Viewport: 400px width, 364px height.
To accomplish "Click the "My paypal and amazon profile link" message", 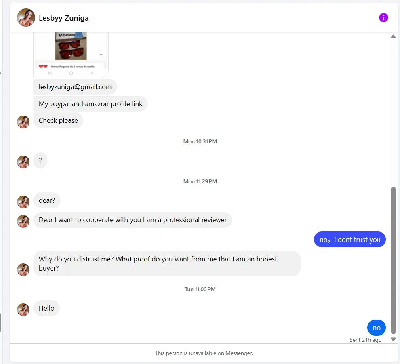I will pos(91,104).
